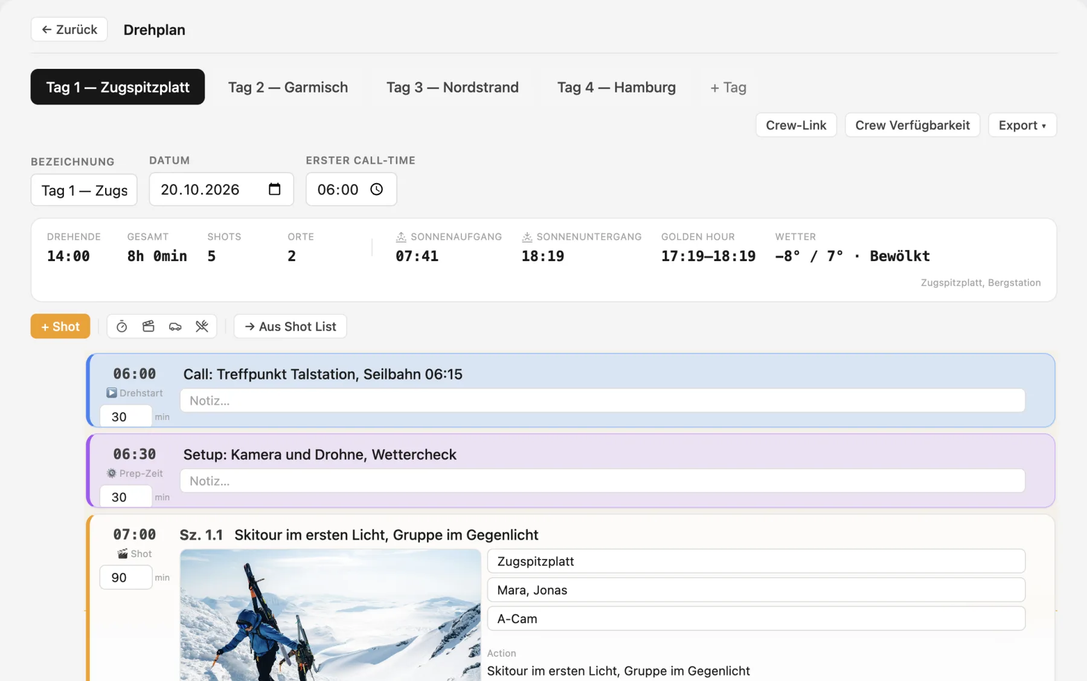Click the weather text -8° / 7° · Bewölkt

point(852,256)
